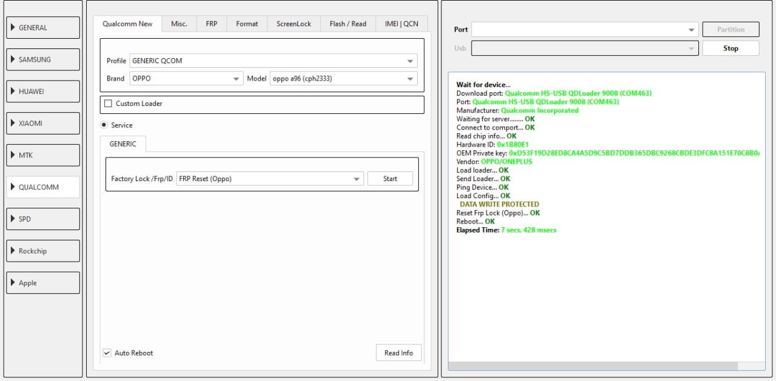Expand the GENERAL sidebar section
Image resolution: width=776 pixels, height=381 pixels.
(x=42, y=28)
